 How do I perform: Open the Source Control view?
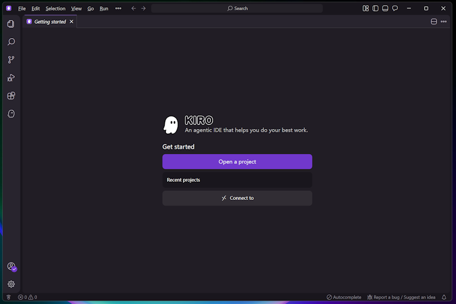(x=11, y=60)
